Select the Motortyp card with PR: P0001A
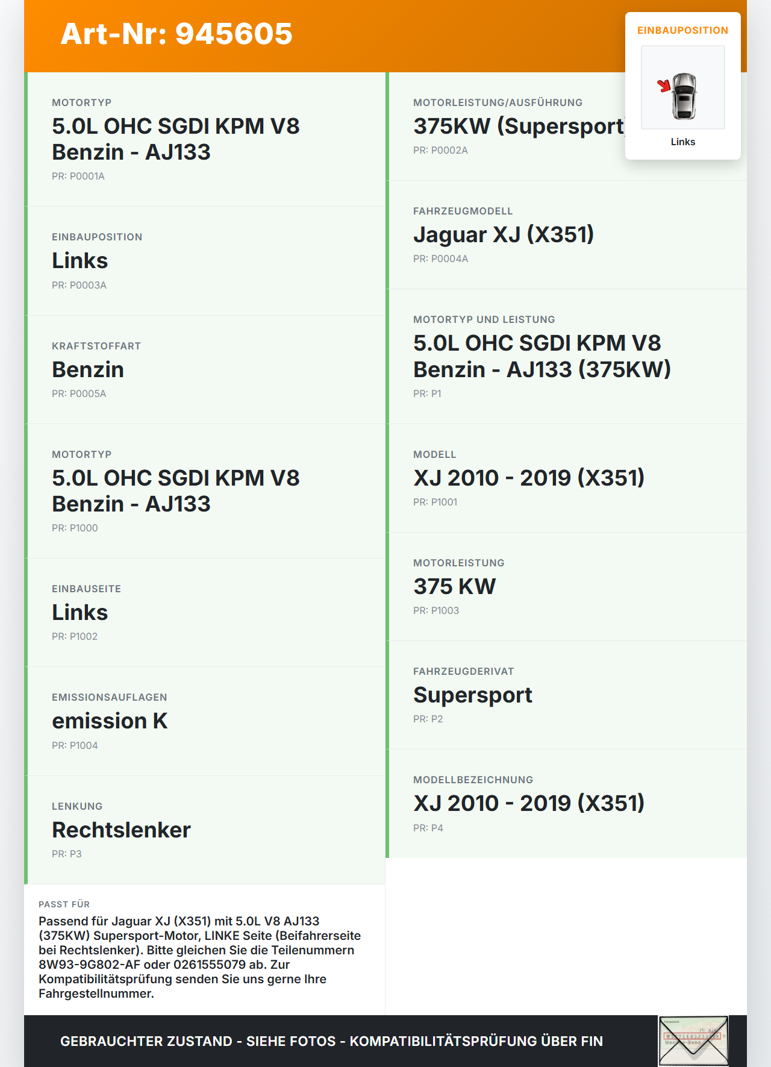 tap(205, 139)
